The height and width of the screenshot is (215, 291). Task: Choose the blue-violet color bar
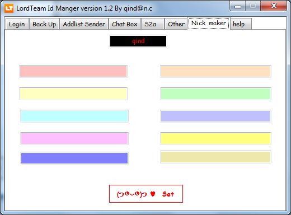click(x=74, y=158)
